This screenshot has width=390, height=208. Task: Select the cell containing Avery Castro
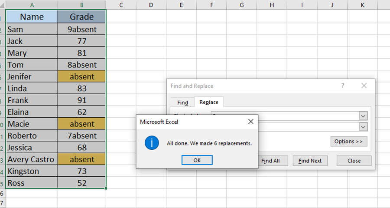point(32,159)
